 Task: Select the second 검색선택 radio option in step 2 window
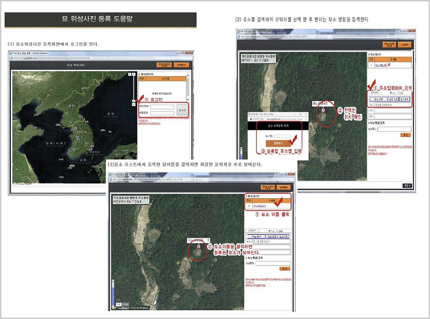coord(399,93)
